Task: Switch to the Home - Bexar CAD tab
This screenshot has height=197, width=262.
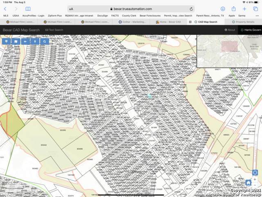Action: (x=169, y=22)
